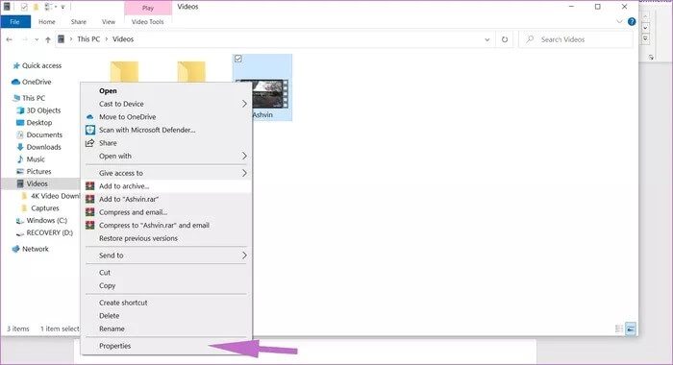This screenshot has height=365, width=673.
Task: Select Restore previous versions
Action: pos(138,238)
